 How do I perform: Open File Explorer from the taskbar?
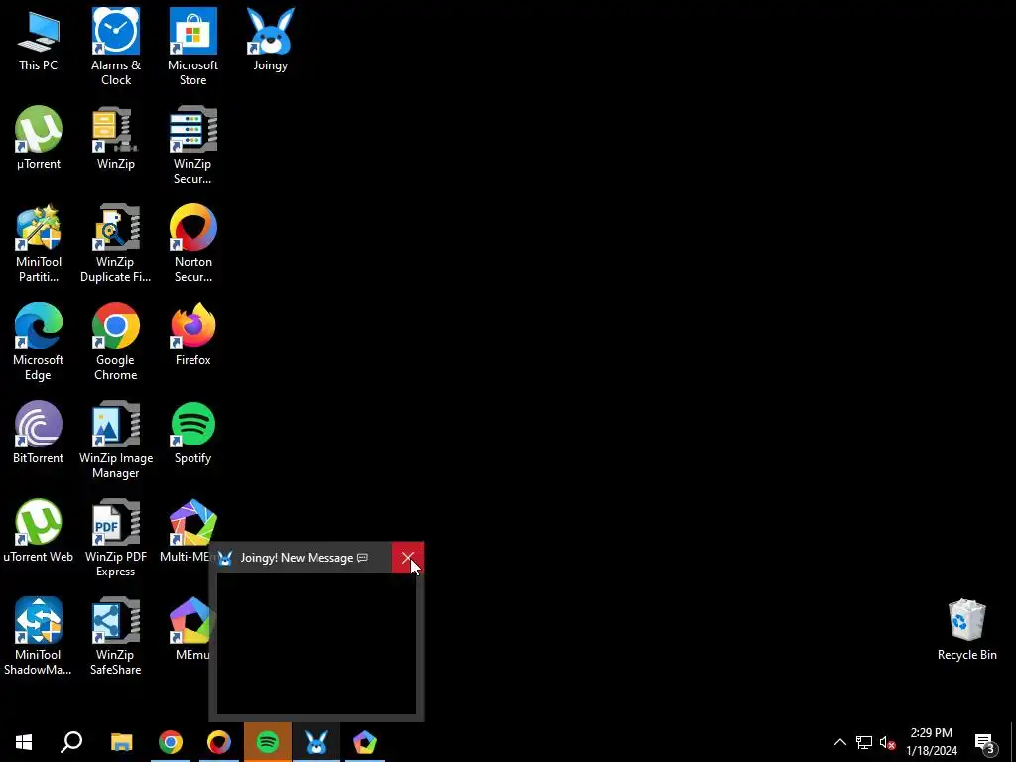click(121, 742)
